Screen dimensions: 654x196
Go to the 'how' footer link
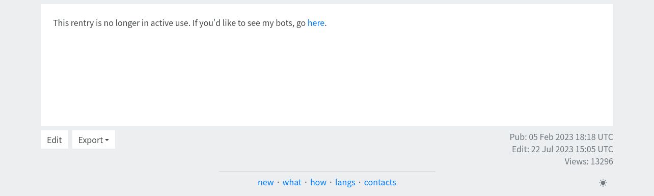[318, 182]
